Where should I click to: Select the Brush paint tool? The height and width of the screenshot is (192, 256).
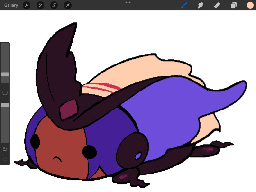pos(184,5)
